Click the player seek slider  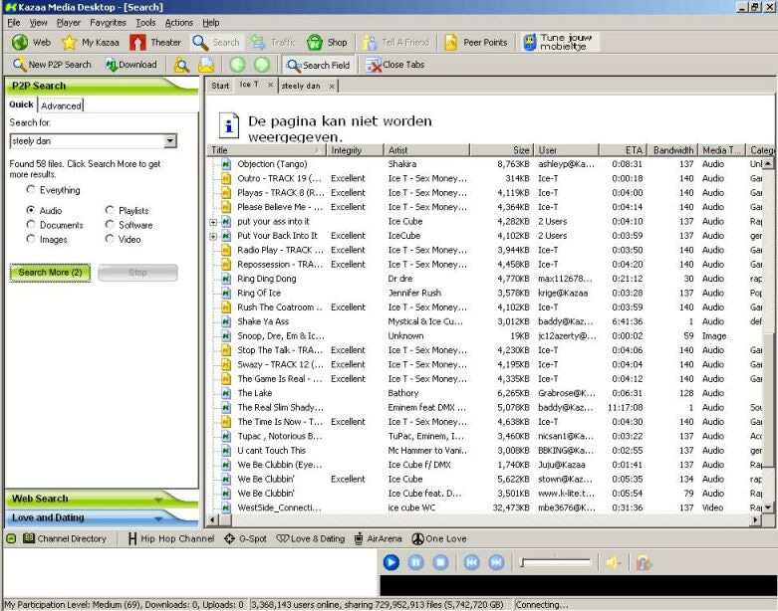[555, 562]
